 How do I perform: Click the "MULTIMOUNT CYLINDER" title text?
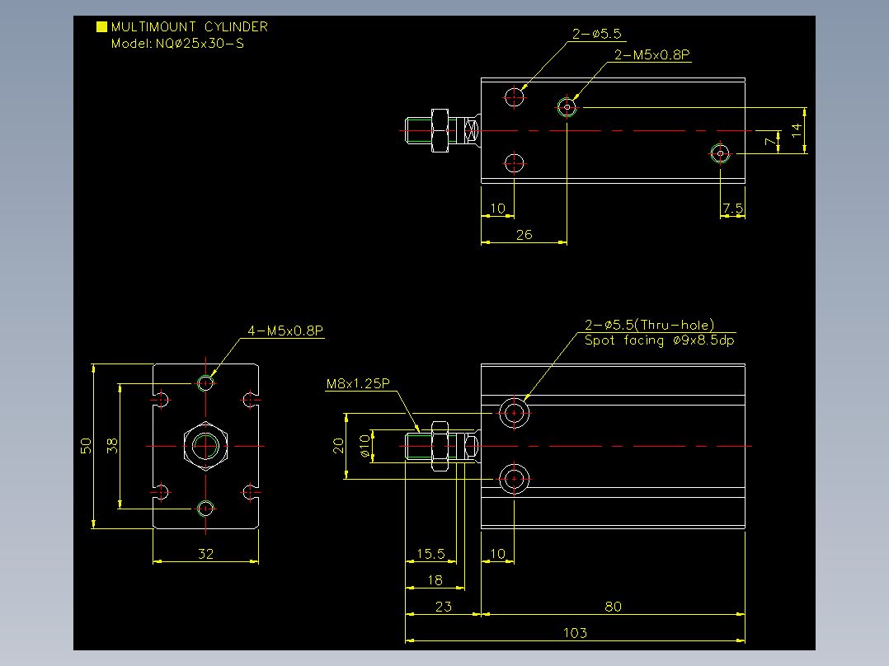coord(190,26)
